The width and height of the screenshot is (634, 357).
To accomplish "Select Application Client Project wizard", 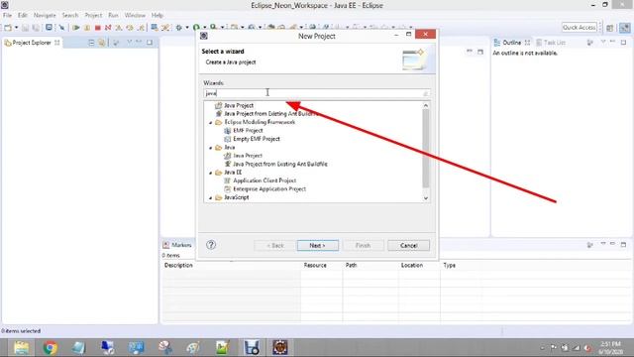I will pyautogui.click(x=264, y=180).
